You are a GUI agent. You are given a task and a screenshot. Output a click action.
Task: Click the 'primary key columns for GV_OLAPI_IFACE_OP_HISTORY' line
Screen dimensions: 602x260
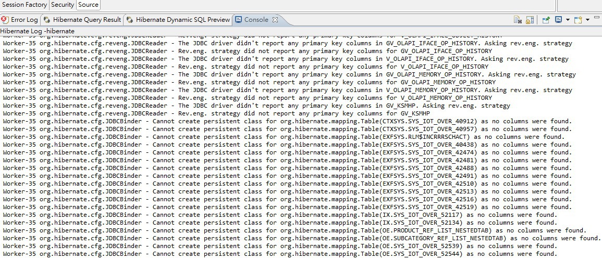click(x=247, y=51)
